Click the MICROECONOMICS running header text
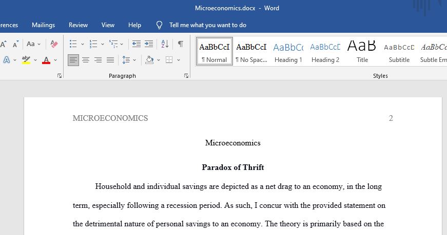Screen dimensions: 447x235 tap(110, 118)
